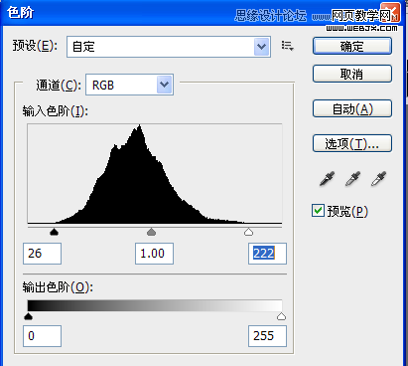Image resolution: width=408 pixels, height=366 pixels.
Task: Click the 自动(A) auto button
Action: [x=352, y=108]
